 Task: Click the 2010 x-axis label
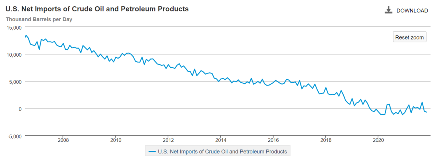pos(116,140)
